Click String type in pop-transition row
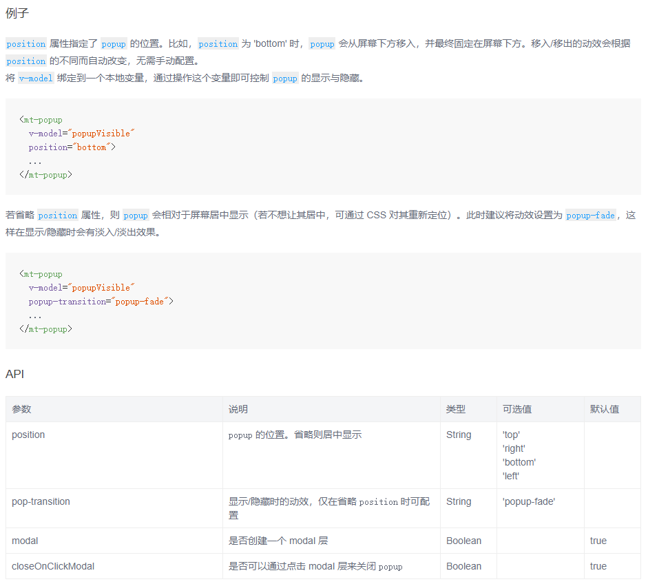 click(x=459, y=502)
